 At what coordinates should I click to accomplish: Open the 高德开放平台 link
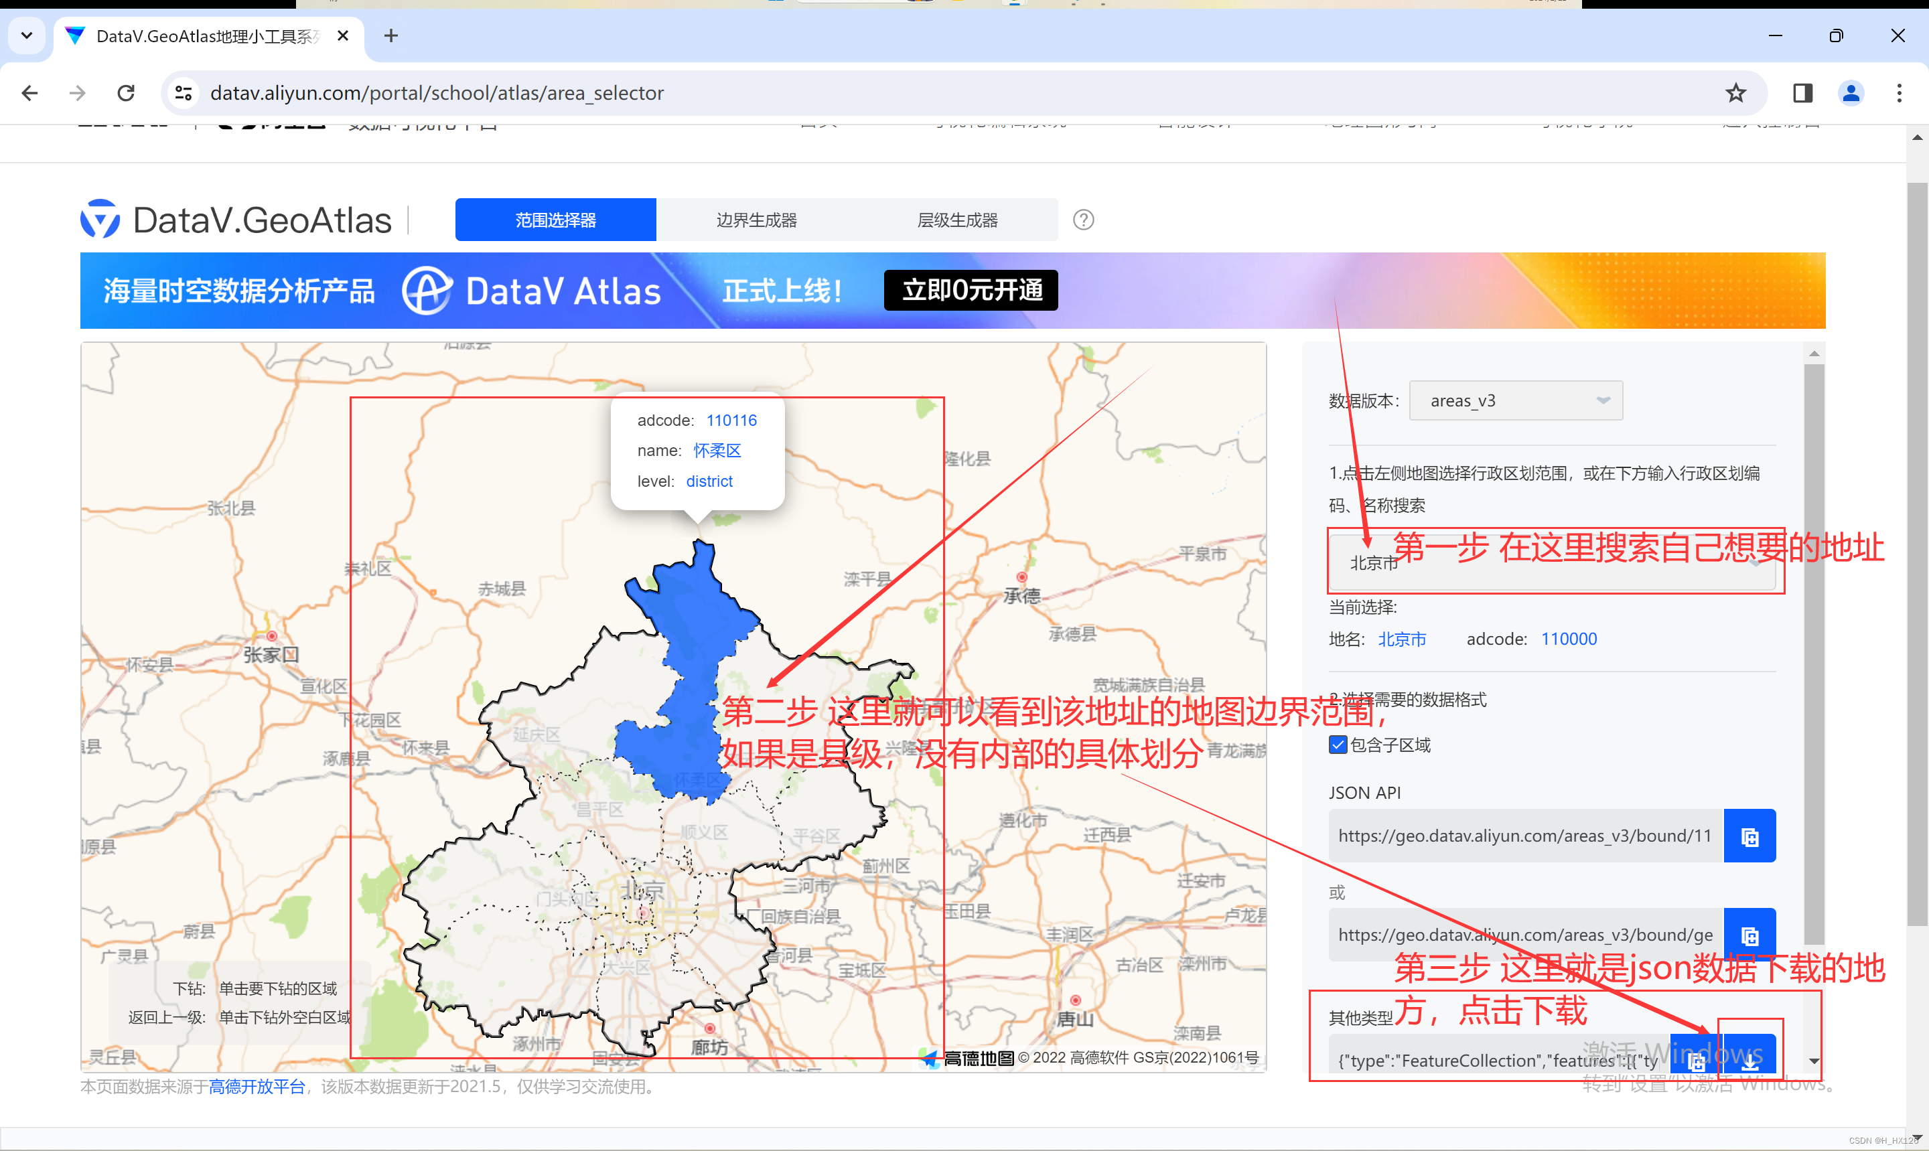[257, 1087]
